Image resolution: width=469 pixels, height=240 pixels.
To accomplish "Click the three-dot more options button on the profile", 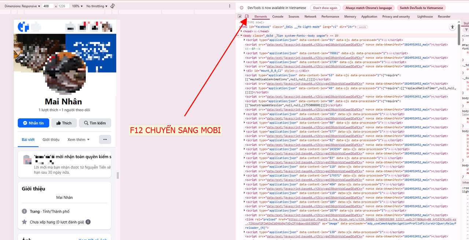I will 105,139.
